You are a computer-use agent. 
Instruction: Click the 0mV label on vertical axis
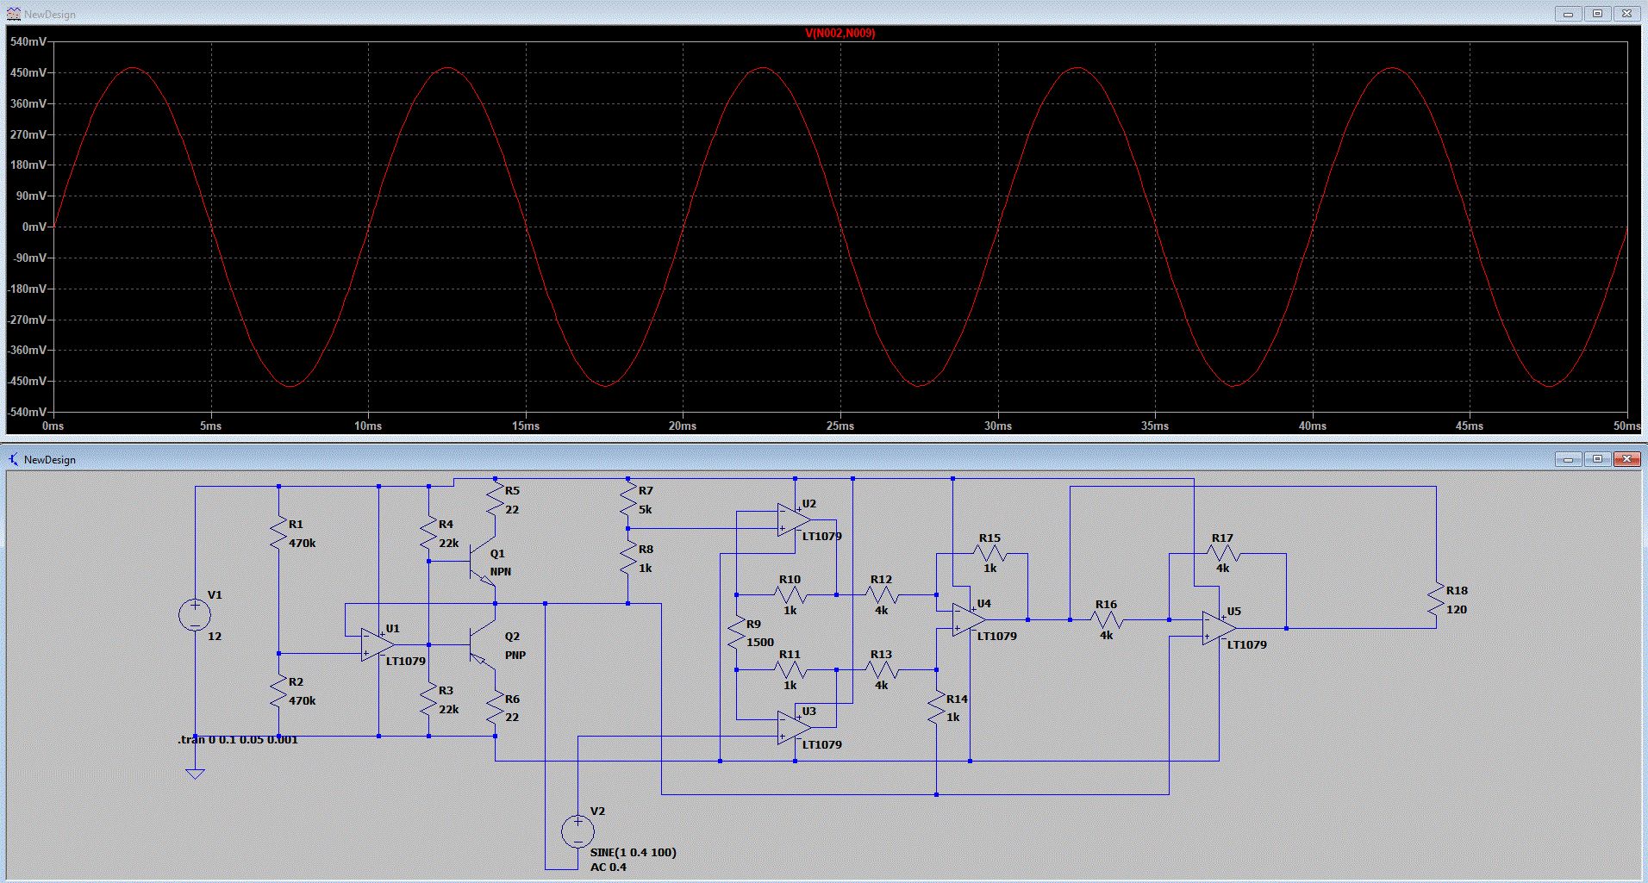click(34, 227)
